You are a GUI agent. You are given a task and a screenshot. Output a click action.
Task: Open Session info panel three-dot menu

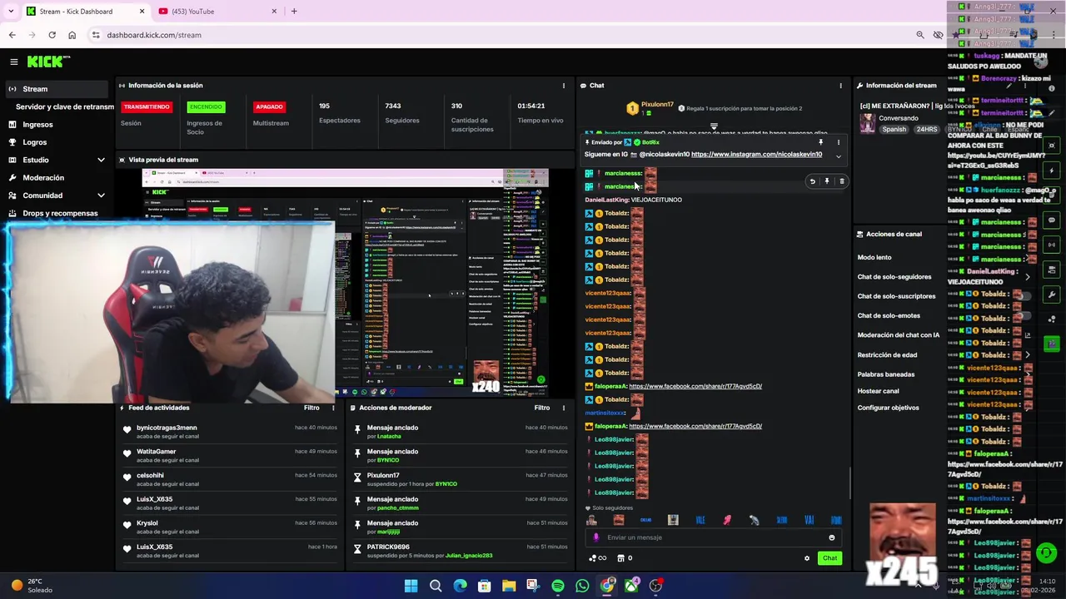(564, 86)
